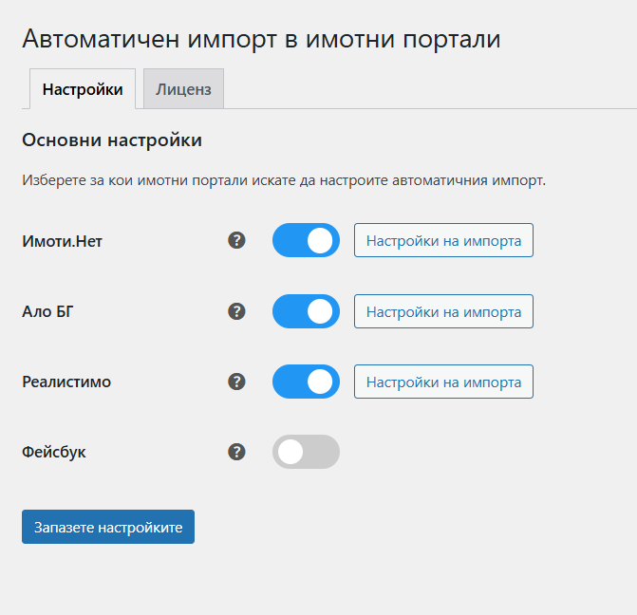Click the Реалистимо label text
This screenshot has height=615, width=637.
point(66,382)
